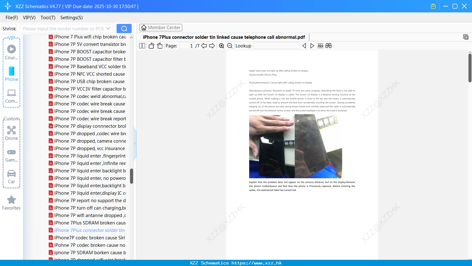Open iPhone 7P liquid enter, fingerprint file
Image resolution: width=472 pixels, height=266 pixels.
tap(87, 156)
